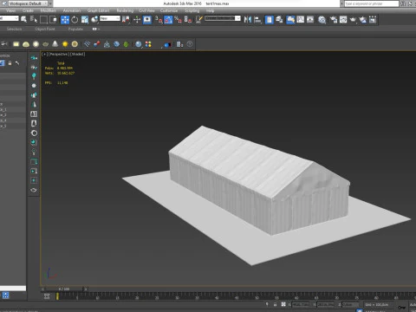The width and height of the screenshot is (416, 312).
Task: Open the Curve Editor
Action: point(301,19)
